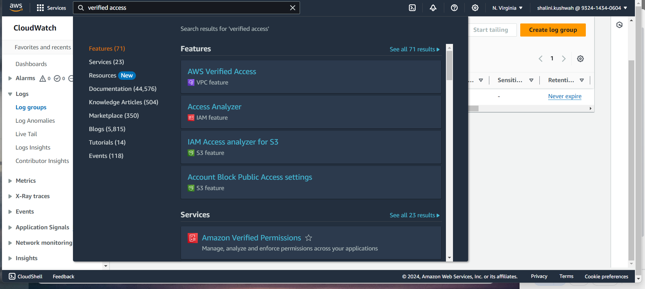Screen dimensions: 645x289
Task: Go to previous page of log groups
Action: pyautogui.click(x=540, y=59)
